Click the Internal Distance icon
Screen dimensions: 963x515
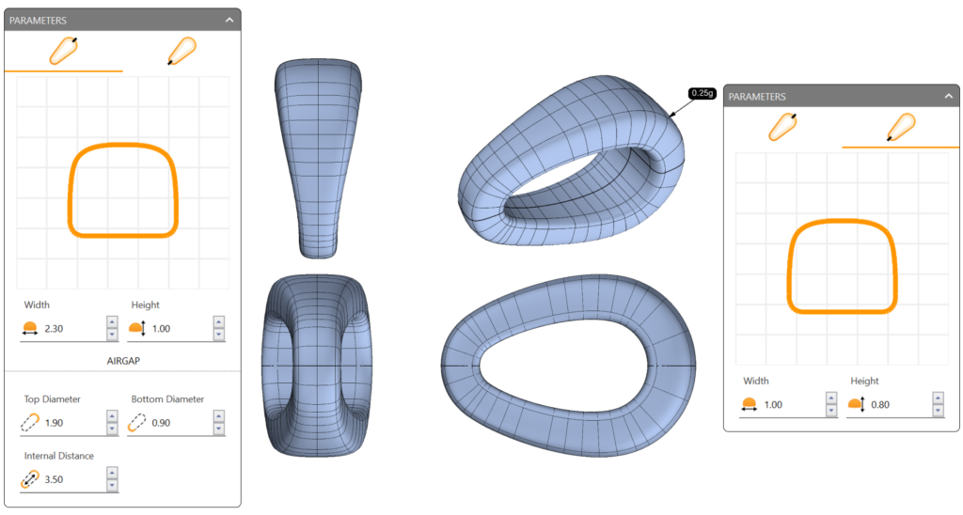[30, 480]
